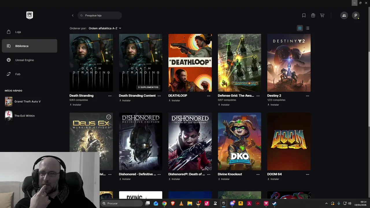
Task: Open options menu for Divine Knockout
Action: (x=258, y=174)
